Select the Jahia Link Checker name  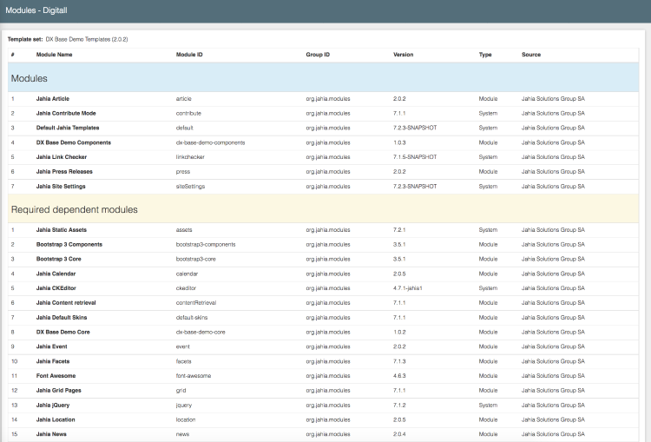tap(62, 157)
